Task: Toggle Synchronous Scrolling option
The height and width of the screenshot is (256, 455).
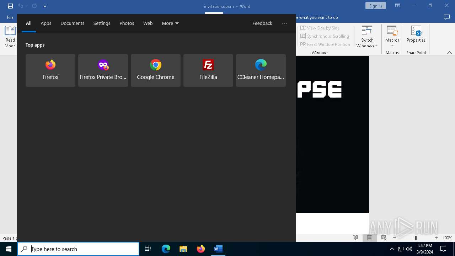Action: [325, 36]
